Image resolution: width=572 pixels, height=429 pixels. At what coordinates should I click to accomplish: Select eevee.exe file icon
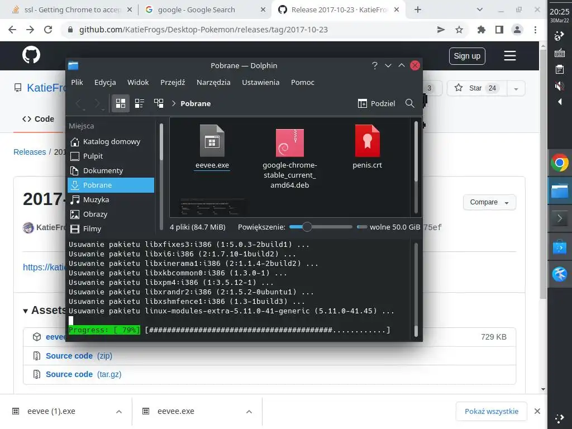pos(212,141)
